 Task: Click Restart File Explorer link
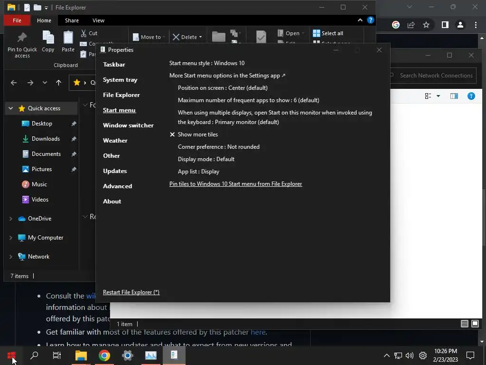[x=131, y=292]
